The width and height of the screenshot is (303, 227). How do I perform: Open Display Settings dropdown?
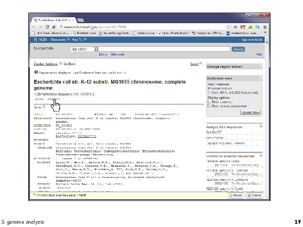(48, 64)
